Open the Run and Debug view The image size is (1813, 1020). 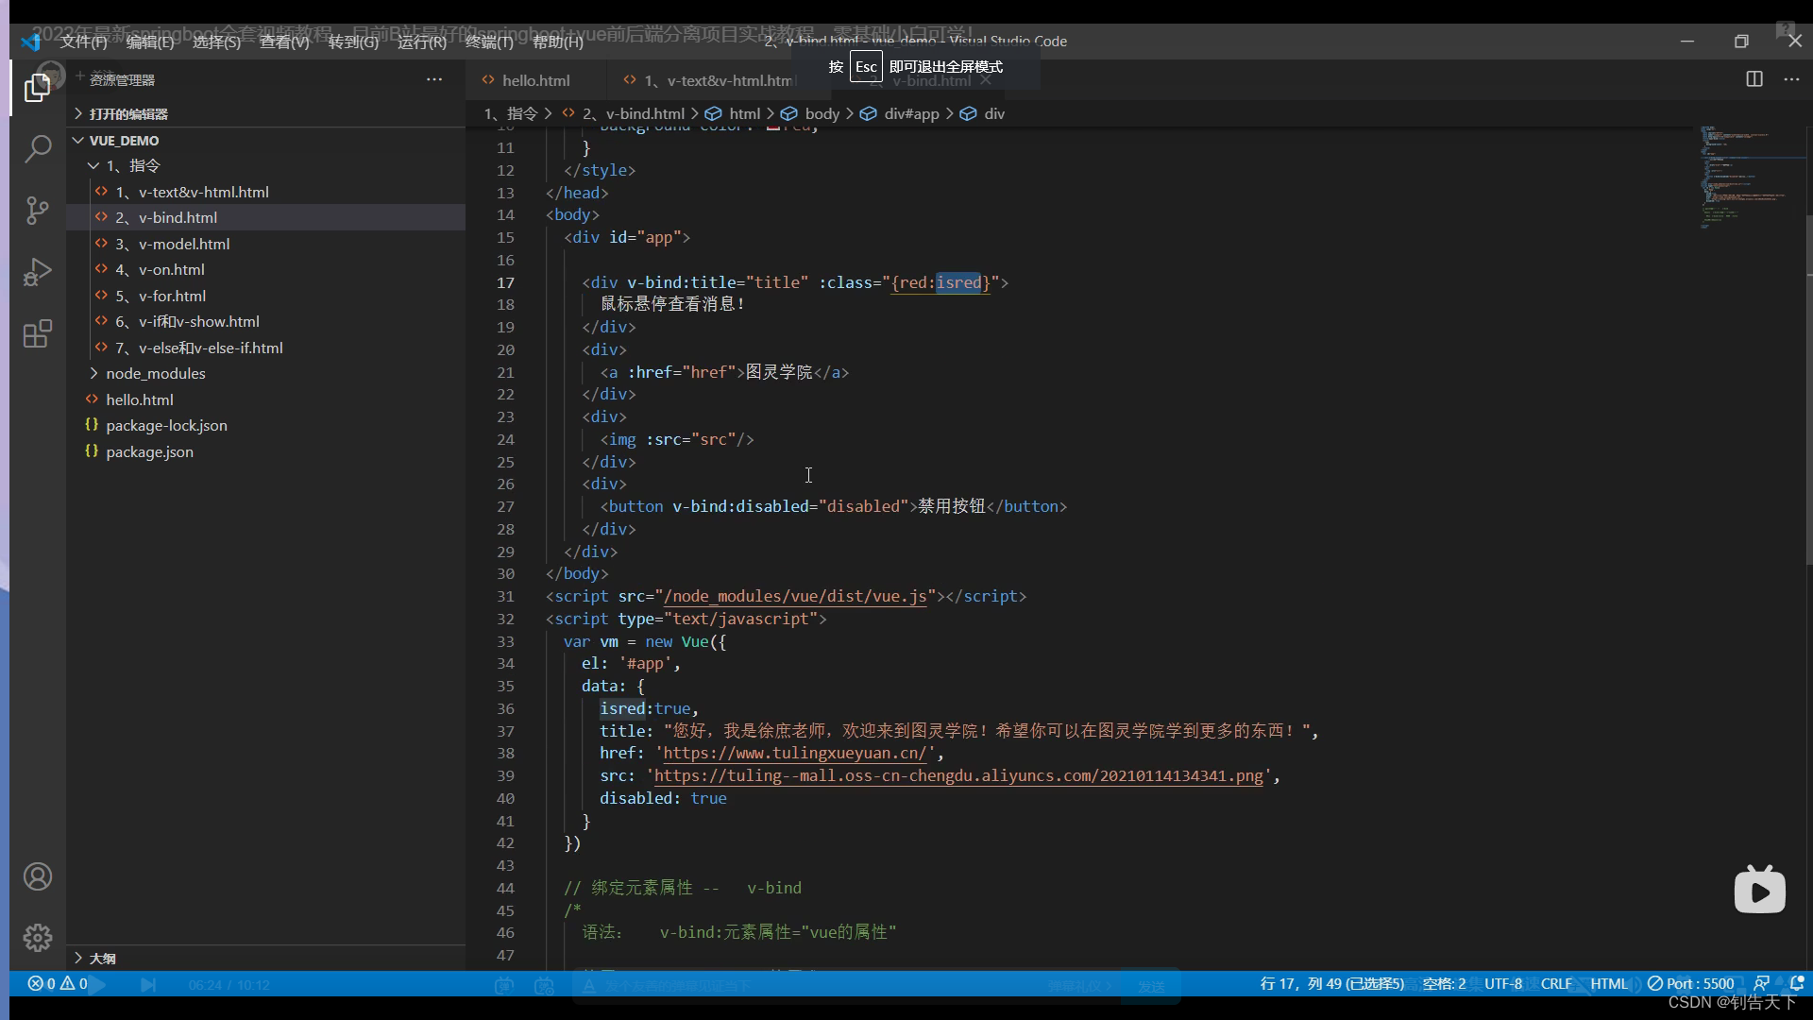37,272
